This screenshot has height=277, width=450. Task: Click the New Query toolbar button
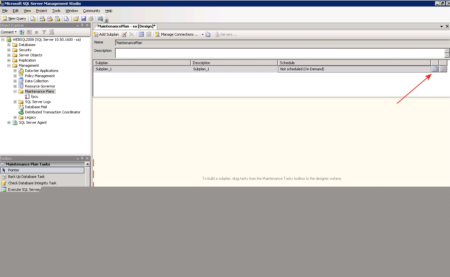click(x=14, y=18)
